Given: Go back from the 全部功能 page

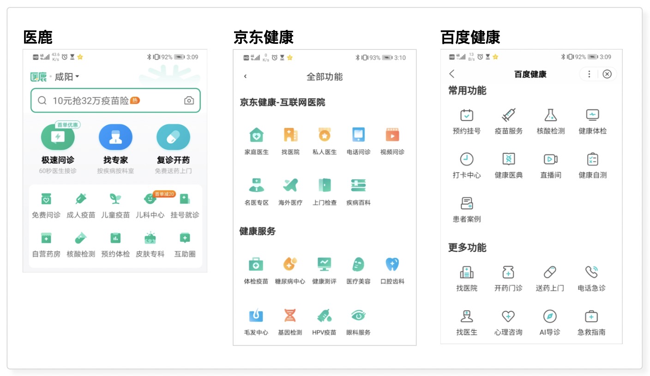Looking at the screenshot, I should click(x=245, y=77).
